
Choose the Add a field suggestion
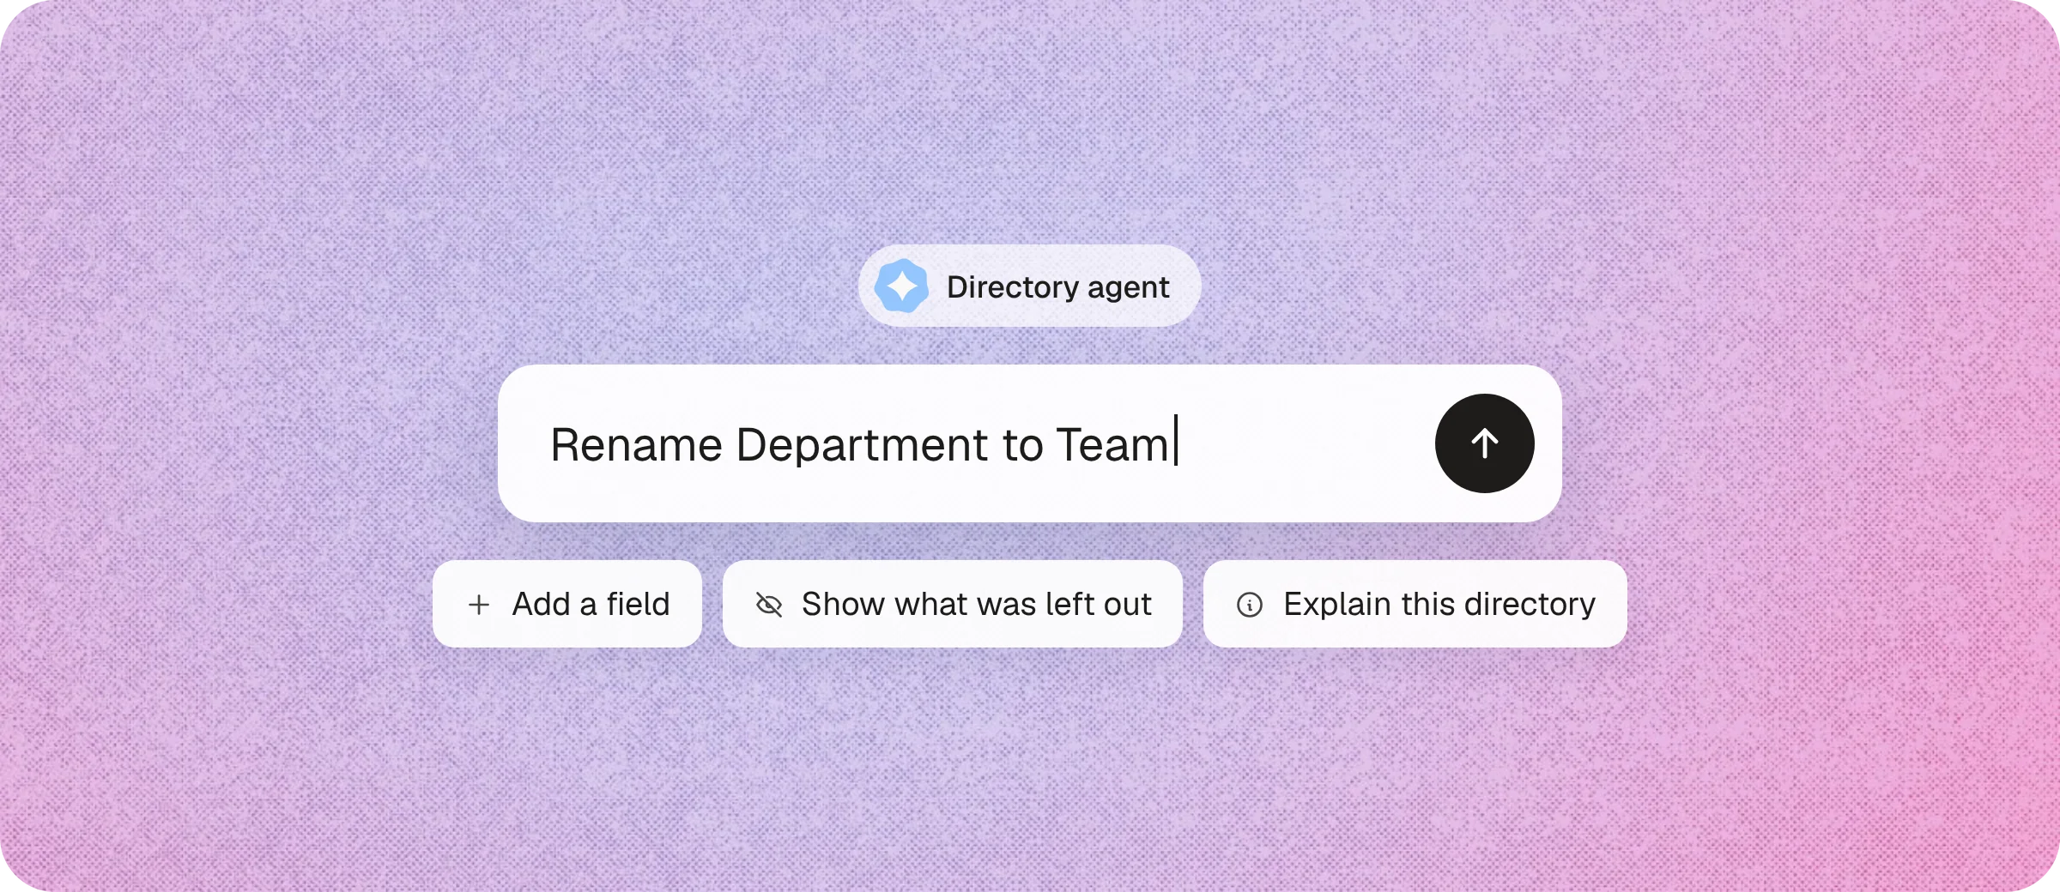tap(567, 604)
